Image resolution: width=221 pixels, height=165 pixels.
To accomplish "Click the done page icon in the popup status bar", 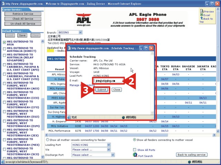I will (x=69, y=117).
